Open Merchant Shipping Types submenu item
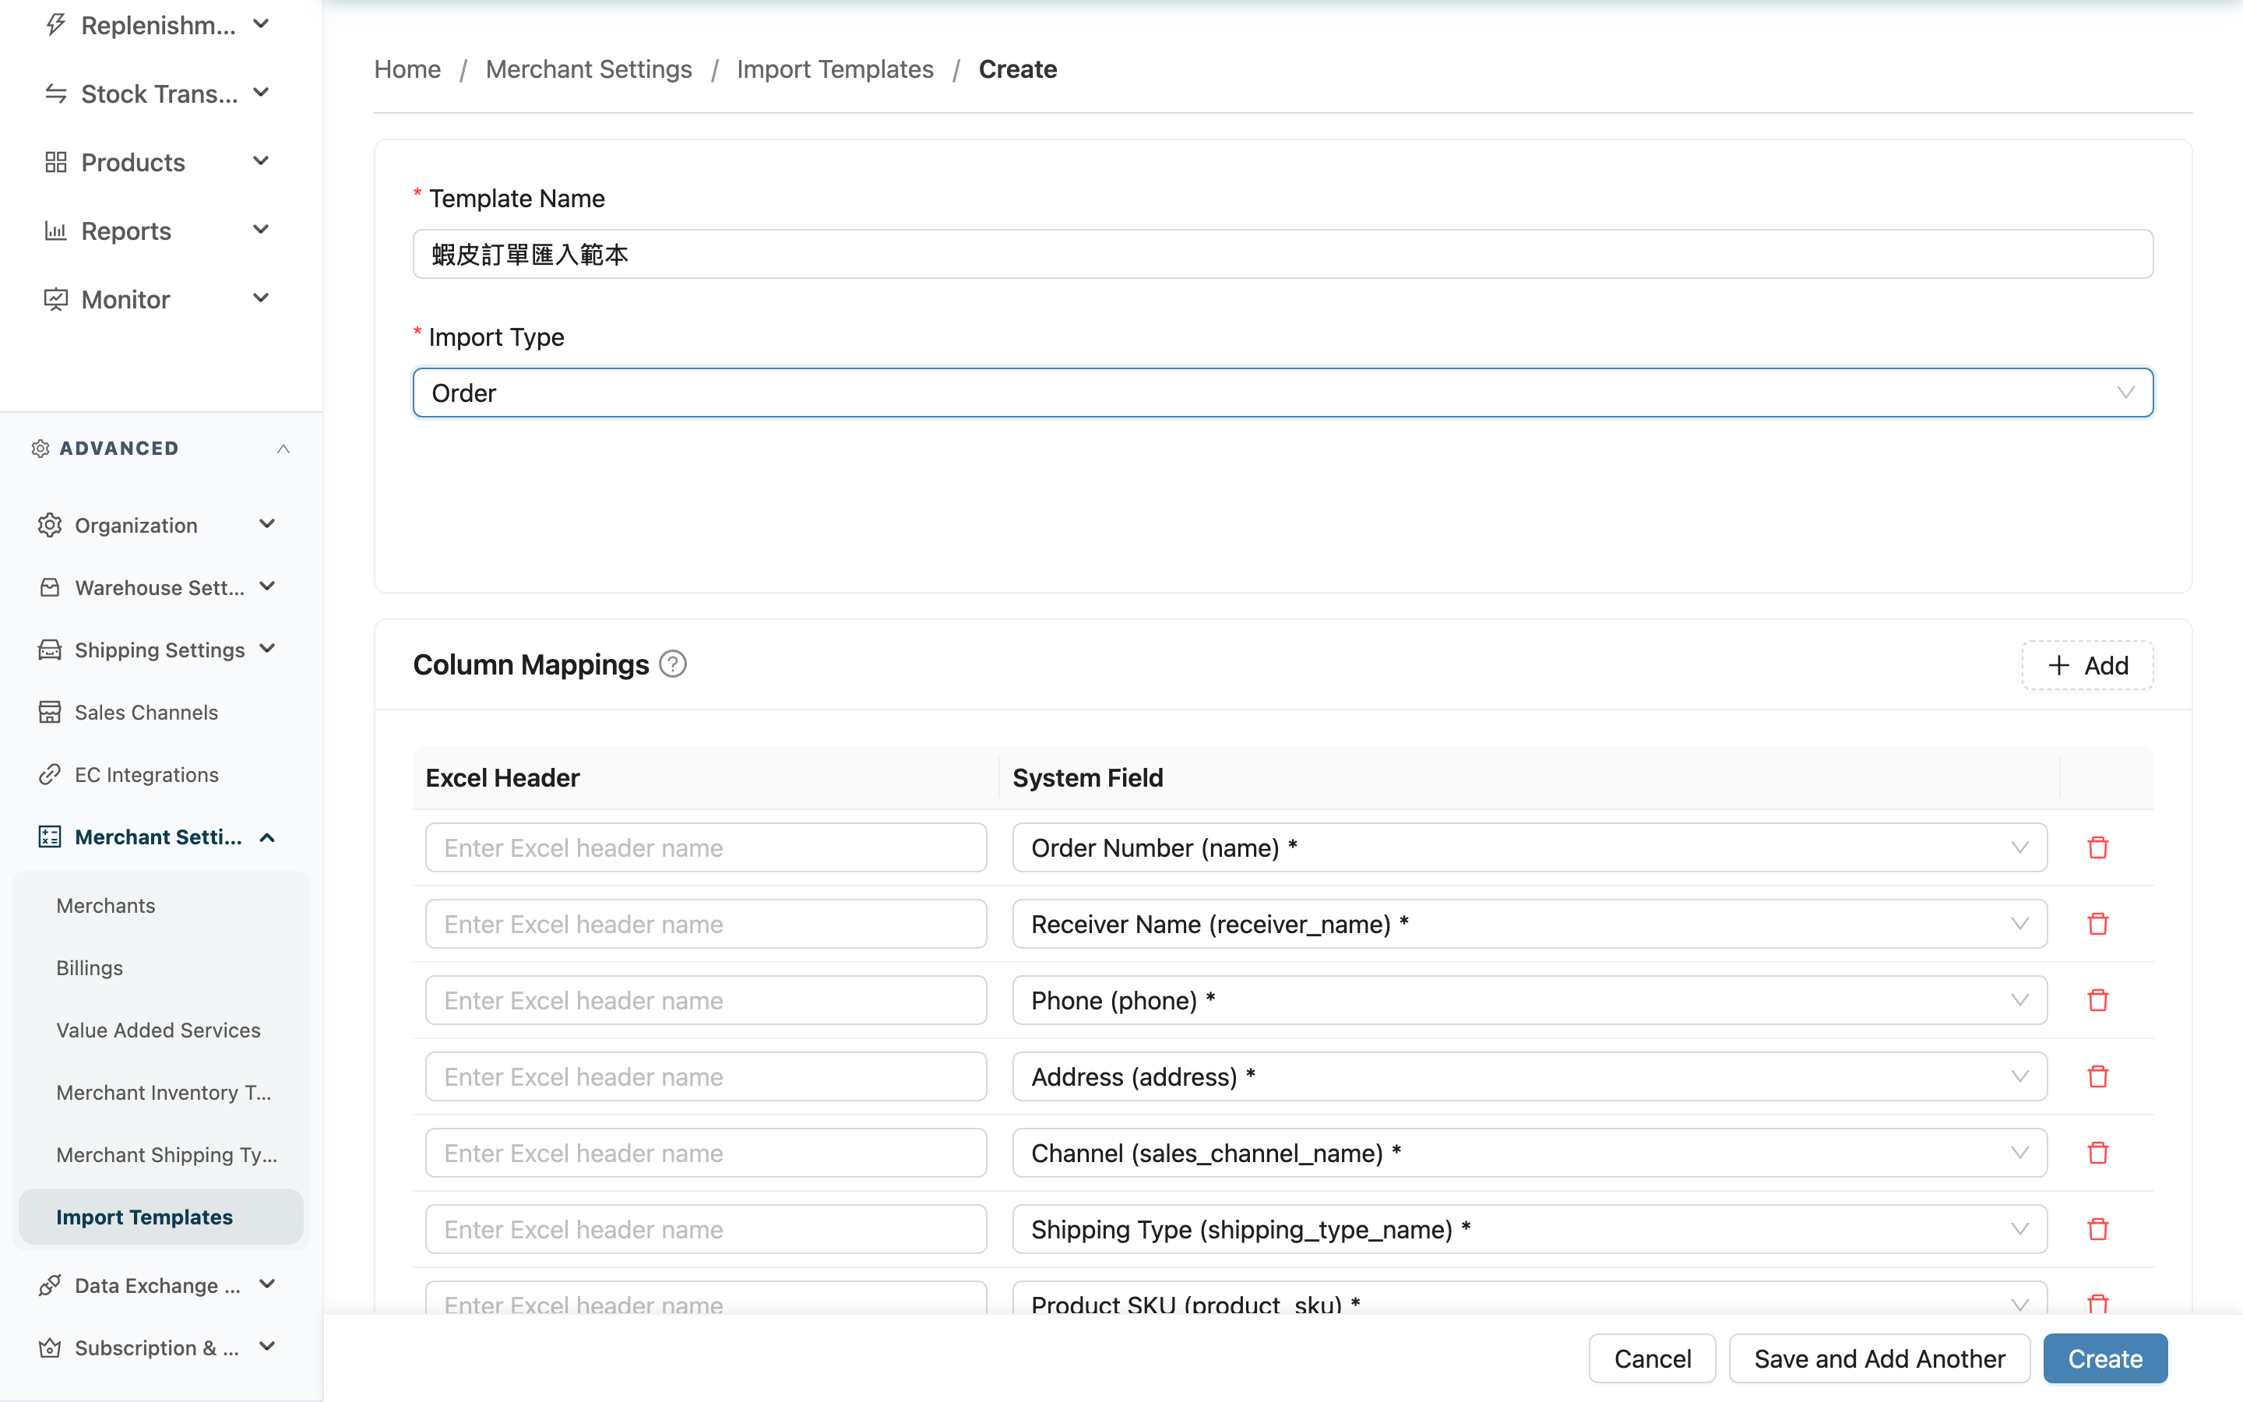This screenshot has width=2243, height=1402. click(x=167, y=1154)
